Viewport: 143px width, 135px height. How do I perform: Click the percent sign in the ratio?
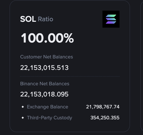[69, 38]
